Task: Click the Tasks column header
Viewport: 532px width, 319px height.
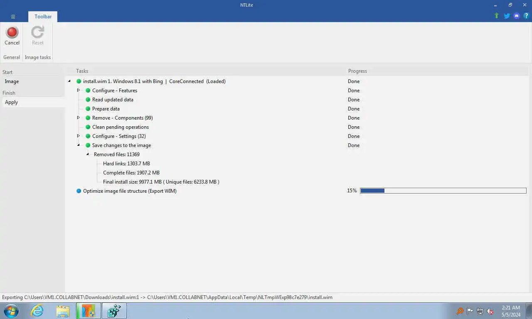Action: click(82, 71)
